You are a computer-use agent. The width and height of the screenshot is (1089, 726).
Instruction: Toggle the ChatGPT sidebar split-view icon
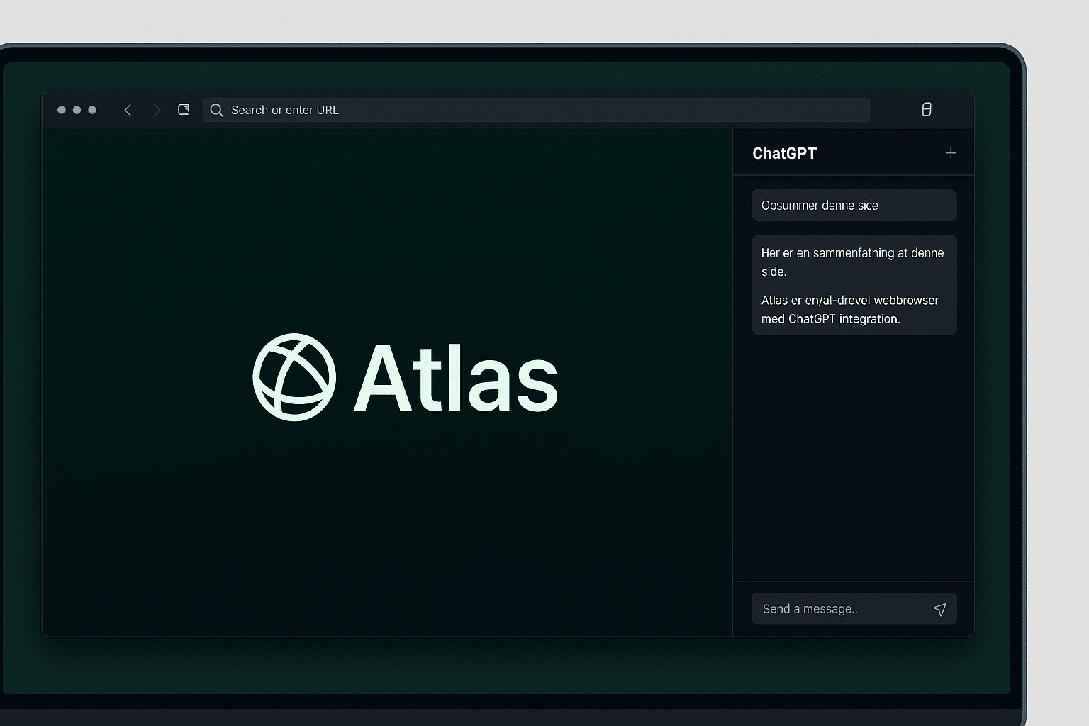pyautogui.click(x=926, y=109)
